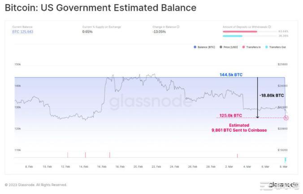Click the 144.5k BTC annotation label

click(x=232, y=75)
